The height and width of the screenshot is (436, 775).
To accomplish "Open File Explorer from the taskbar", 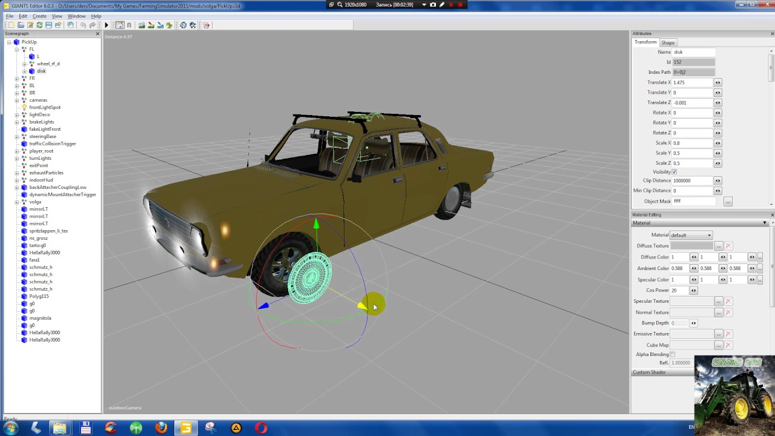I will [x=60, y=428].
